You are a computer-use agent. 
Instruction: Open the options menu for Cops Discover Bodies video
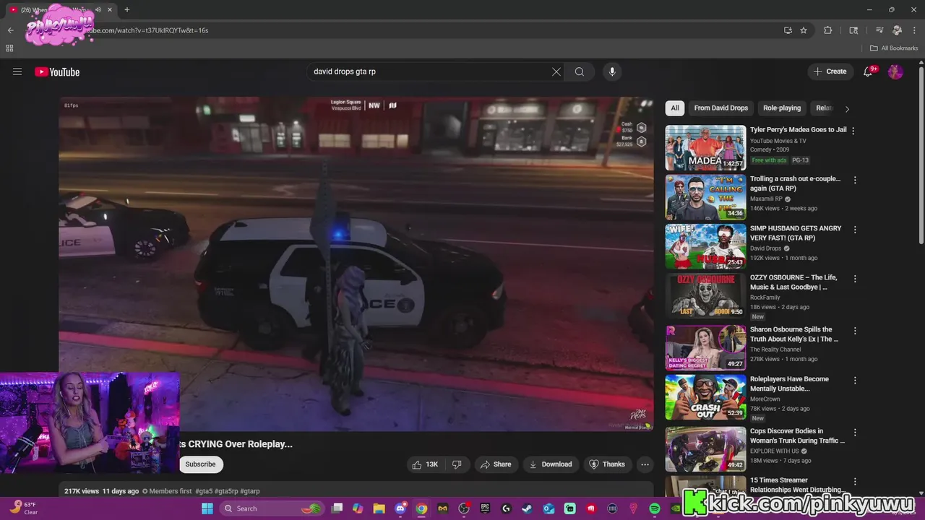point(855,432)
